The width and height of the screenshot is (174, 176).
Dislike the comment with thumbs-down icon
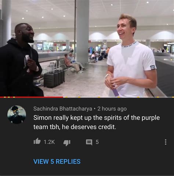point(67,143)
